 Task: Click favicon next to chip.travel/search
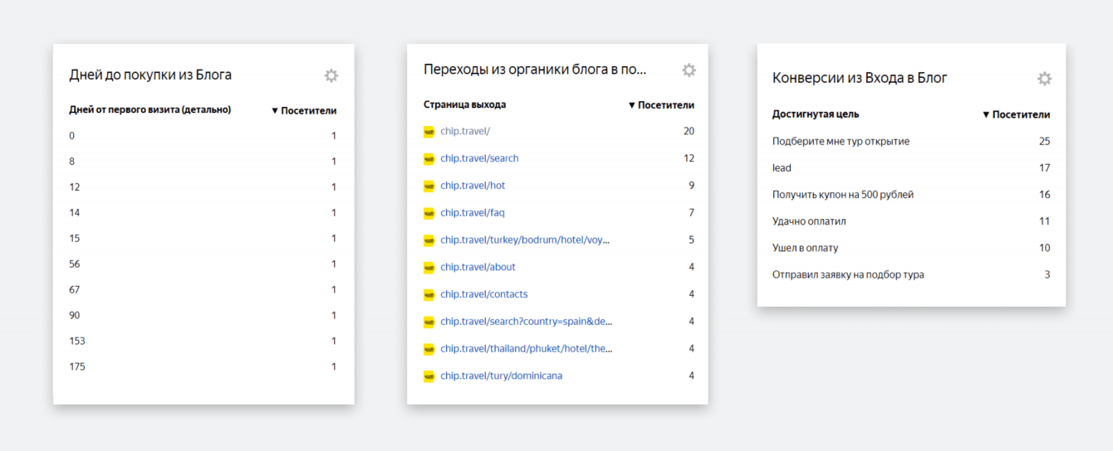pos(429,158)
